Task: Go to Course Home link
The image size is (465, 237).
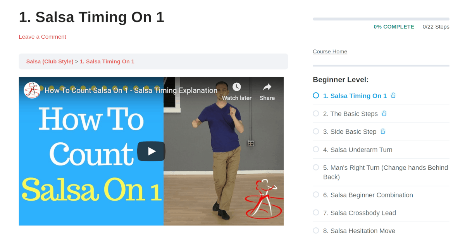Action: click(x=330, y=51)
